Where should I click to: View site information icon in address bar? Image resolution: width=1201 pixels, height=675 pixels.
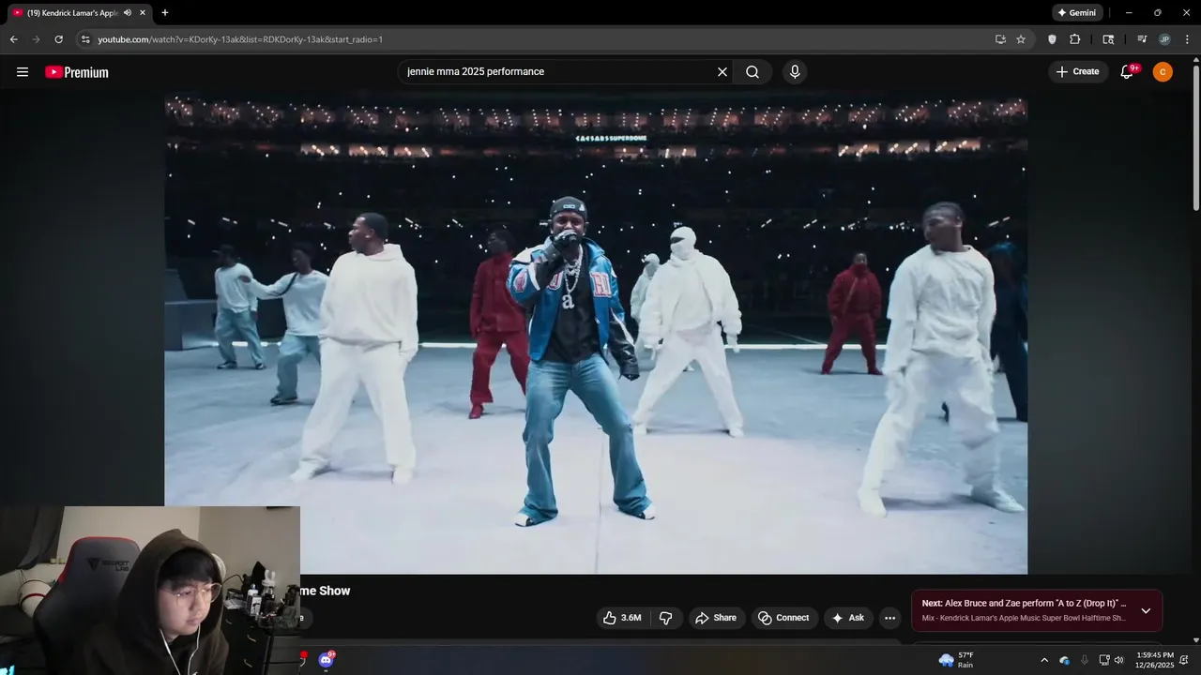[85, 39]
